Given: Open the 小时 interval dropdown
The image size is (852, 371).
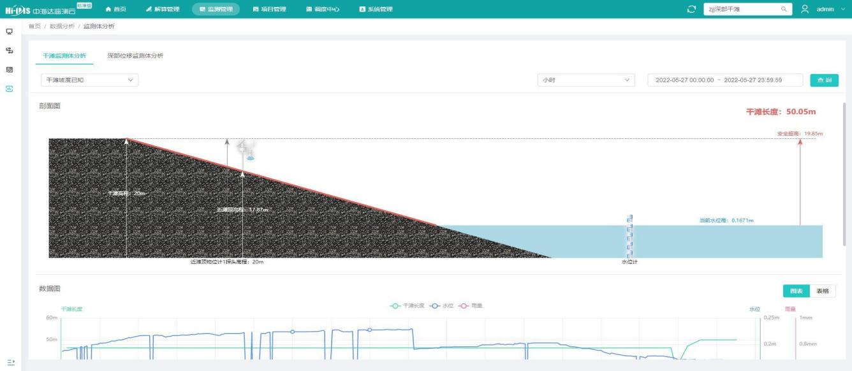Looking at the screenshot, I should [586, 80].
